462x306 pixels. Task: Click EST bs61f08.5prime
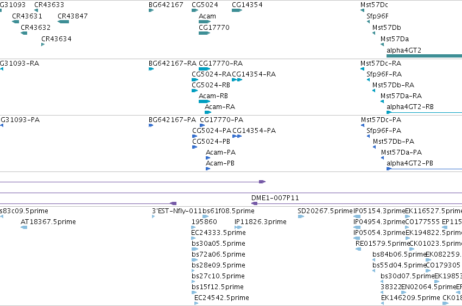click(x=229, y=211)
